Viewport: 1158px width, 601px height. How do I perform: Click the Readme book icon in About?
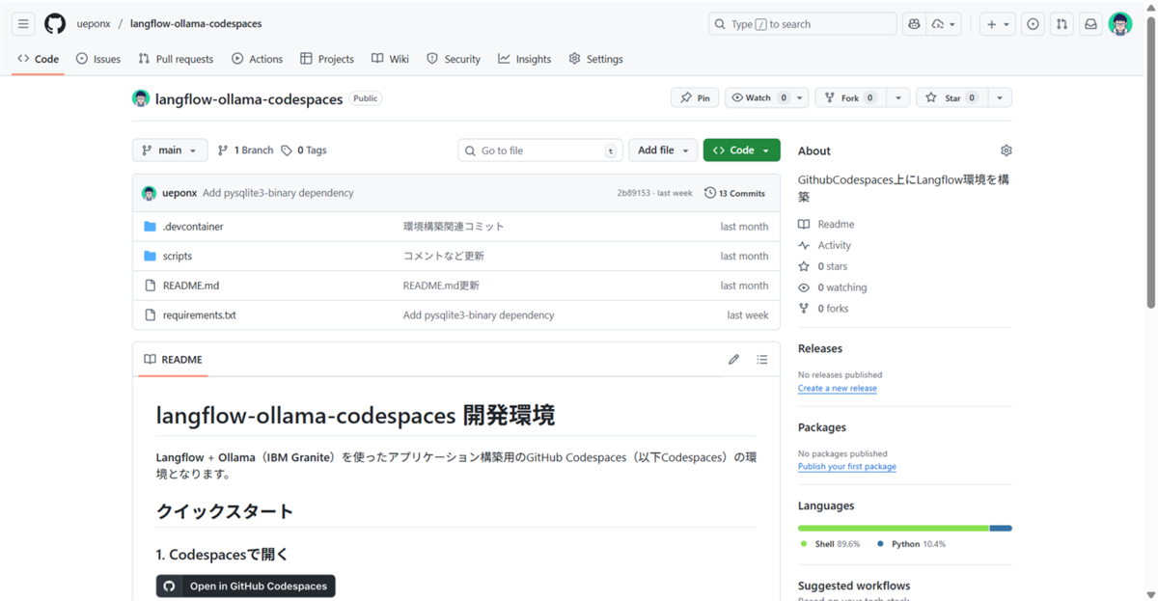tap(804, 224)
